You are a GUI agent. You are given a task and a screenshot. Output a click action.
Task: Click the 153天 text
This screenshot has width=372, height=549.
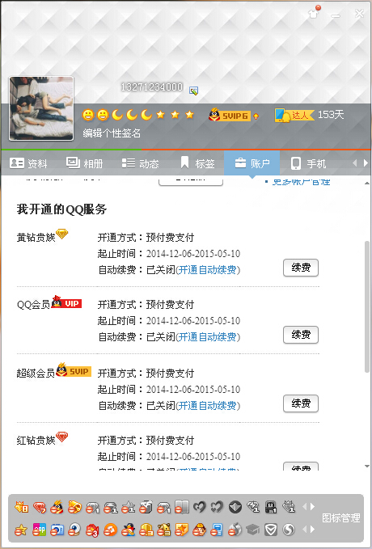pyautogui.click(x=331, y=115)
